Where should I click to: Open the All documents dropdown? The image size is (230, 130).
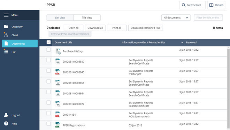[176, 17]
